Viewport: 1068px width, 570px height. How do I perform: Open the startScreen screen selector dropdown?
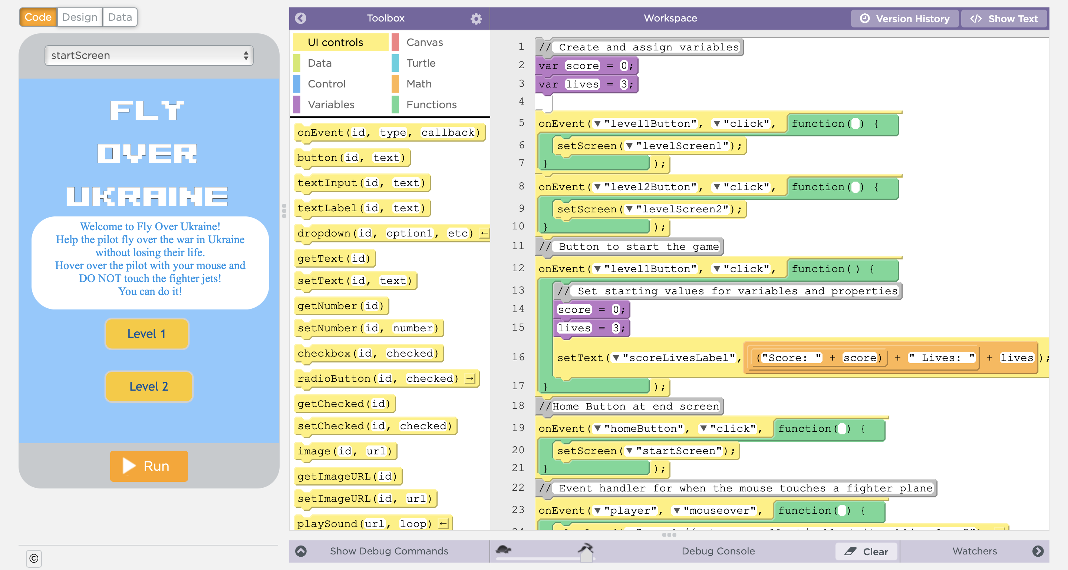tap(149, 56)
